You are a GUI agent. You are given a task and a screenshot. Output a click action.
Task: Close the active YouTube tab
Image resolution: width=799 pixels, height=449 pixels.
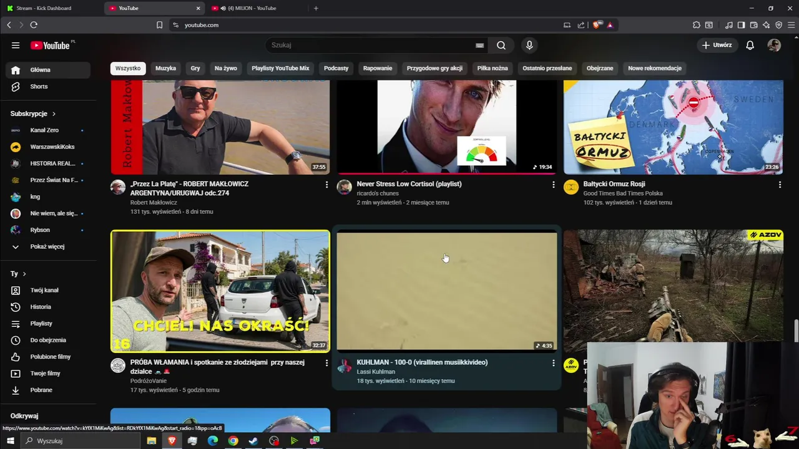pyautogui.click(x=199, y=8)
